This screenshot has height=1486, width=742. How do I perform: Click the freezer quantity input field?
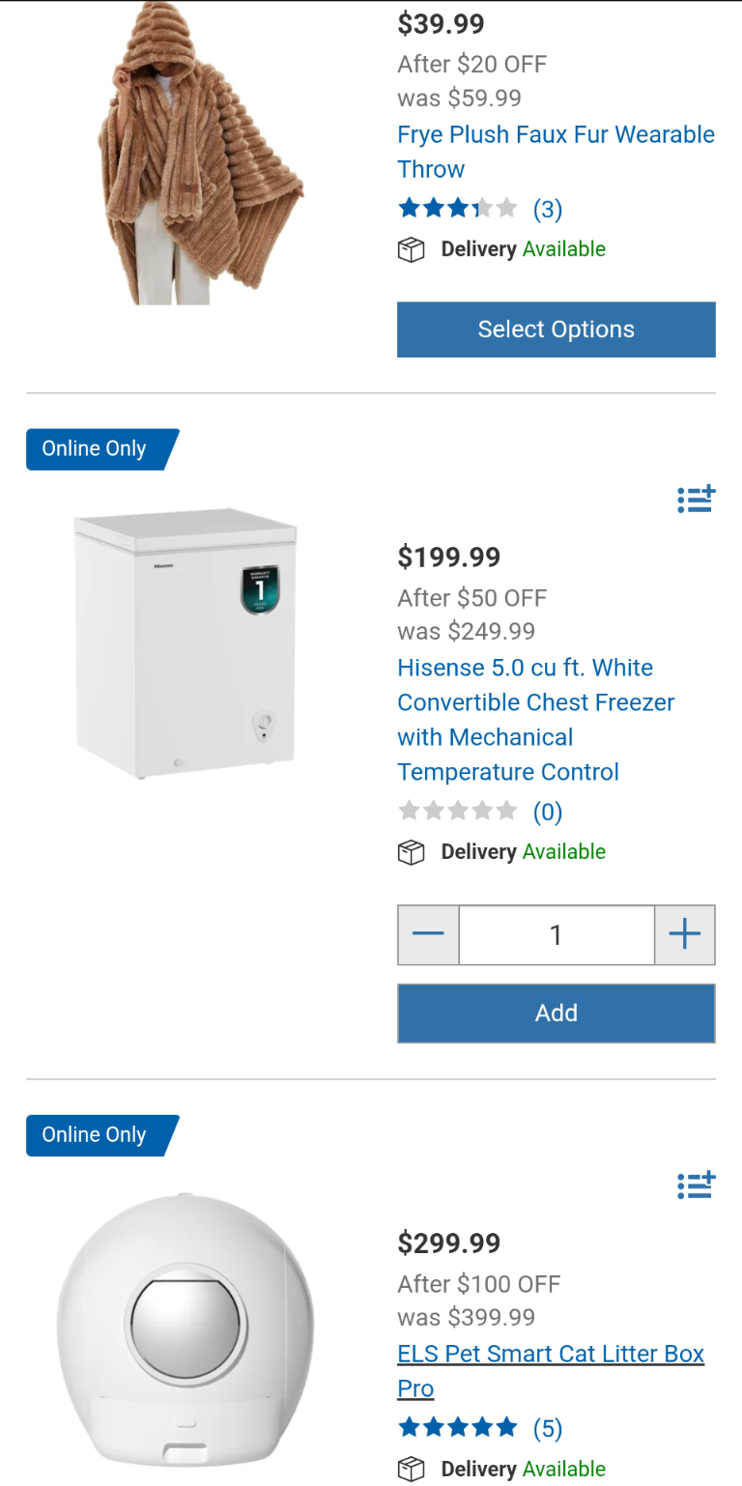pyautogui.click(x=556, y=934)
